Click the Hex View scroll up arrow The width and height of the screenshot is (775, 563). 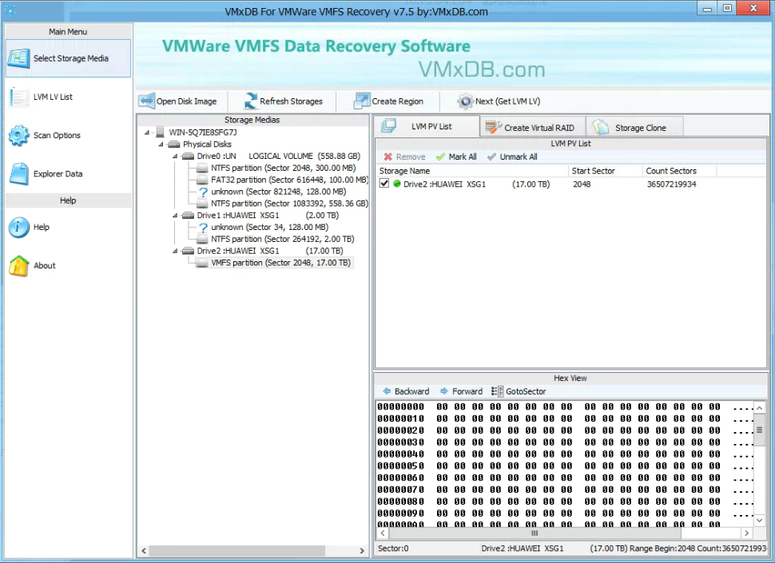click(759, 408)
